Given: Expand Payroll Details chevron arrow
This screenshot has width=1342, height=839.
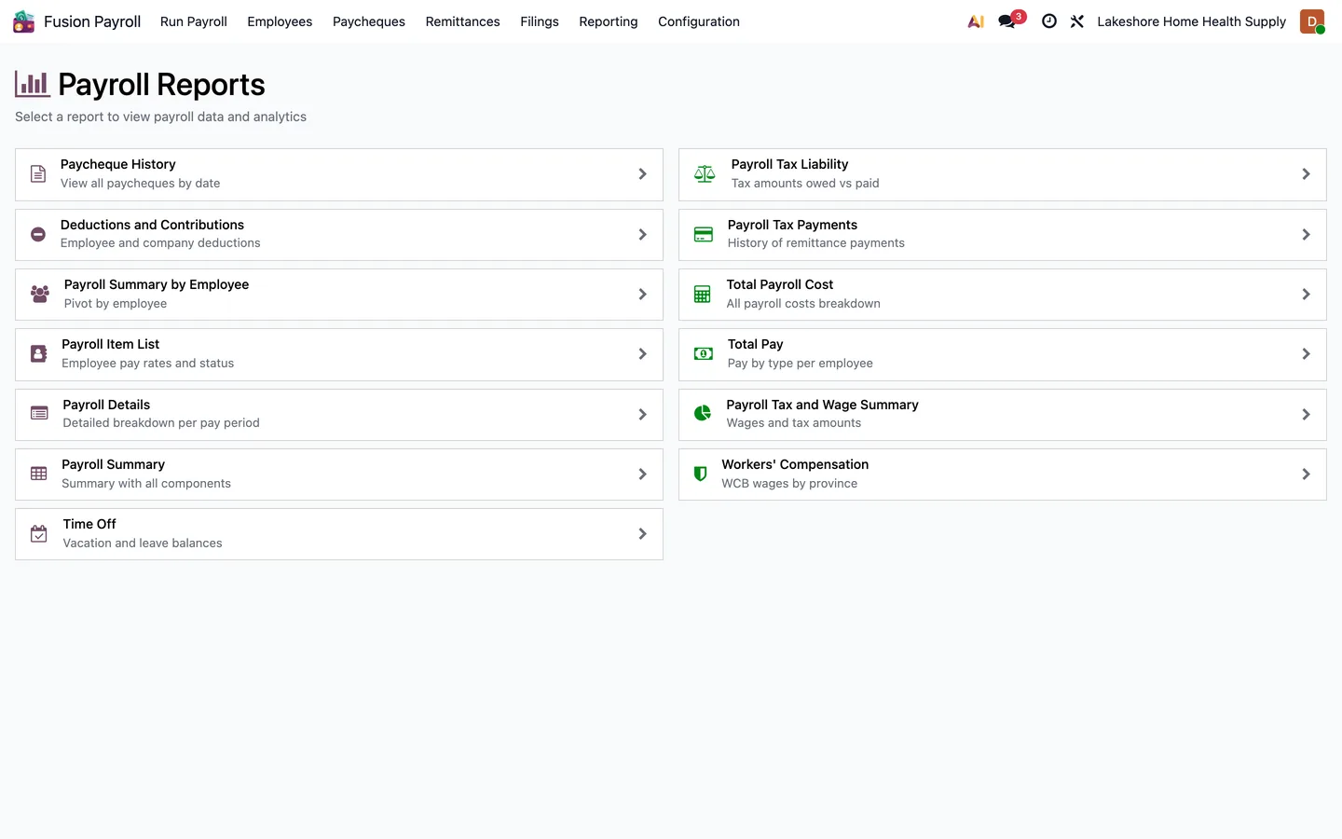Looking at the screenshot, I should click(642, 415).
